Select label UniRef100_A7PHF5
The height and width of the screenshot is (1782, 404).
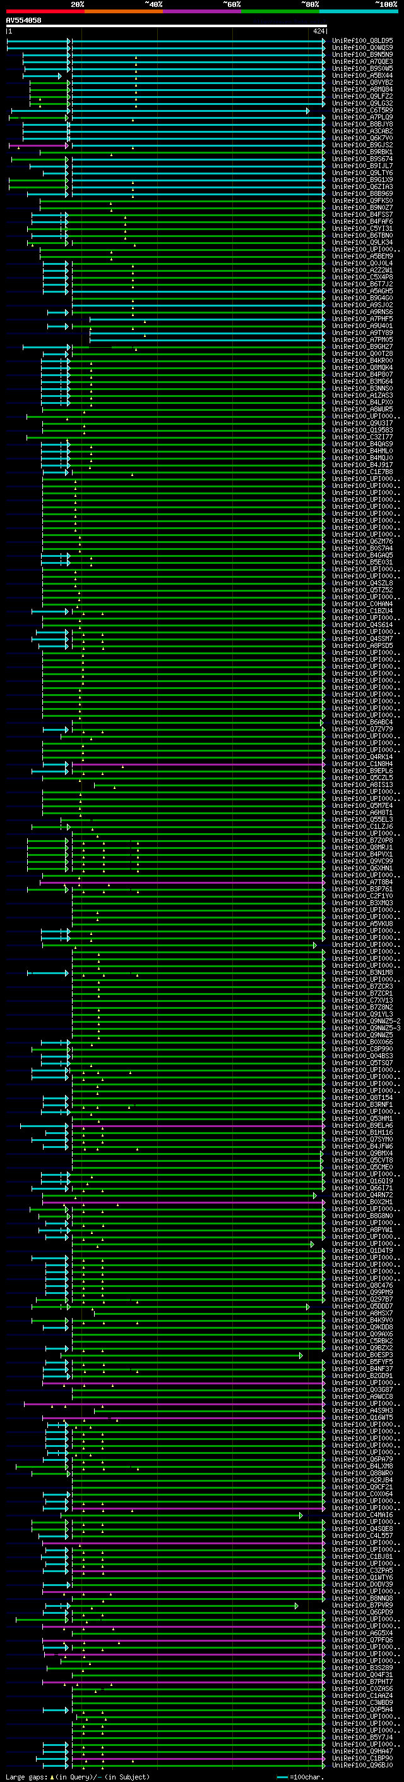(362, 319)
